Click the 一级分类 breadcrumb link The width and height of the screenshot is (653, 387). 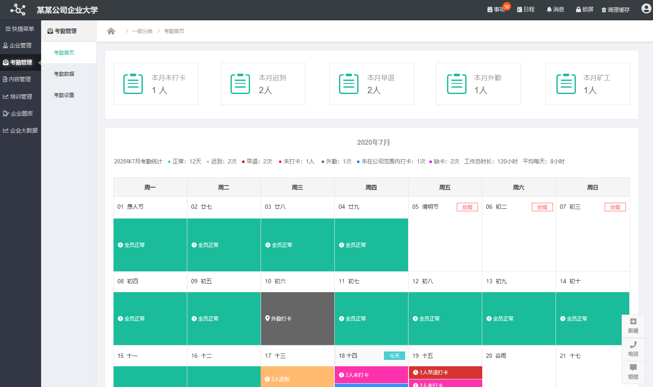pos(142,31)
